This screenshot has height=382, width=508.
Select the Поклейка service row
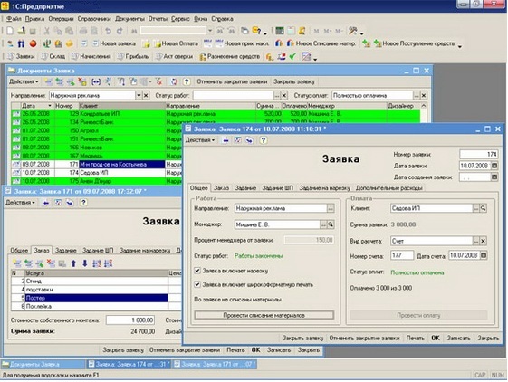96,306
